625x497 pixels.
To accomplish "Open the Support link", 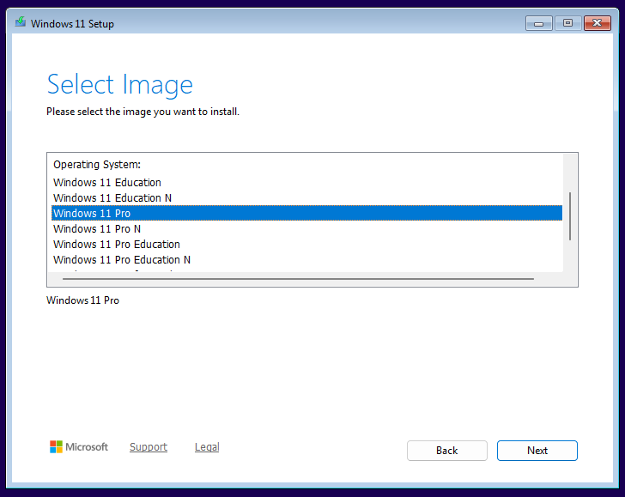I will 149,447.
